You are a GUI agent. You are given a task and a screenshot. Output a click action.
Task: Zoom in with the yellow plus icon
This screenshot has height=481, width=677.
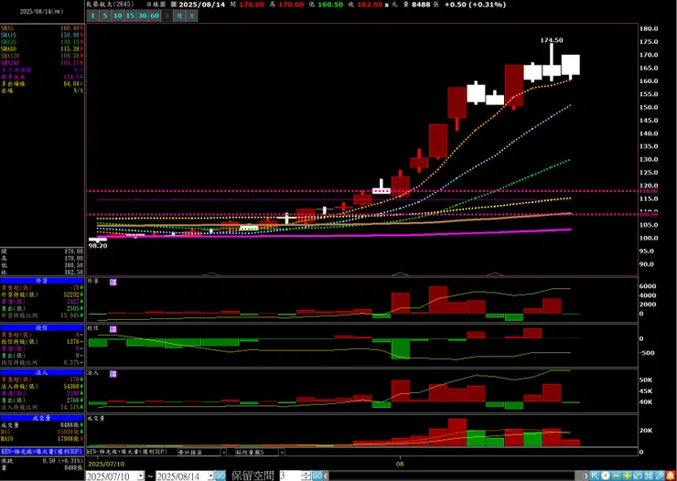coord(628,476)
